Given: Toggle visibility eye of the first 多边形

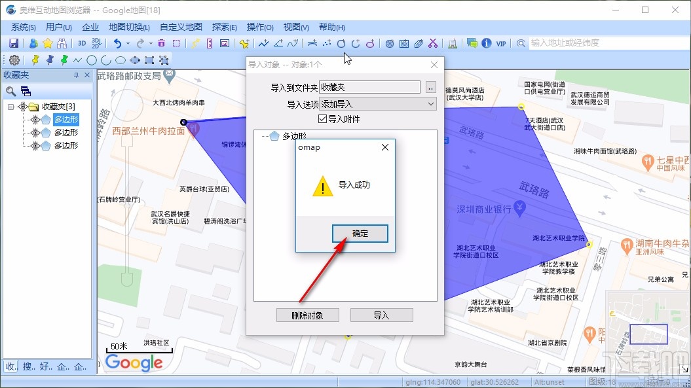Looking at the screenshot, I should [x=35, y=120].
